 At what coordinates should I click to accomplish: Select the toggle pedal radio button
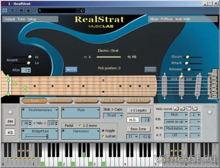click(103, 131)
